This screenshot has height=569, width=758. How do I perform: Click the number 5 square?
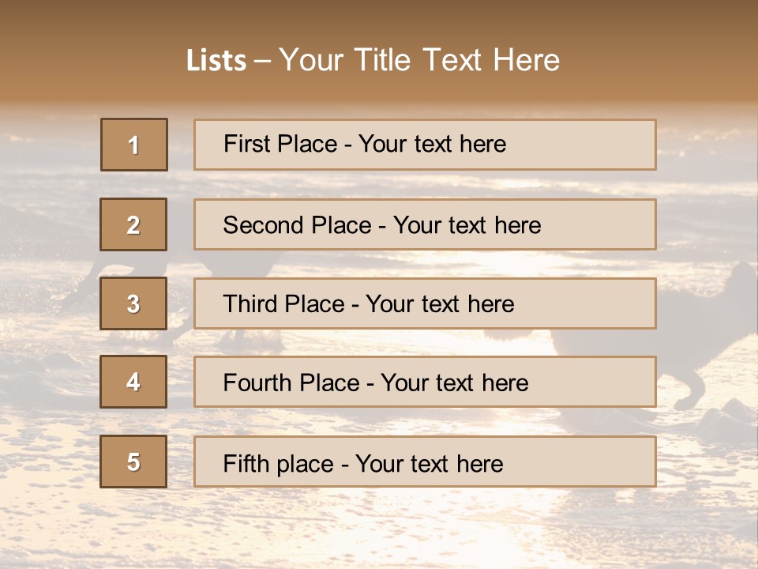(x=133, y=462)
